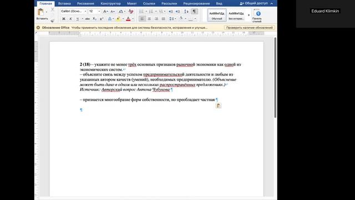Switch to the Вставка tab
This screenshot has width=355, height=200.
[x=64, y=4]
